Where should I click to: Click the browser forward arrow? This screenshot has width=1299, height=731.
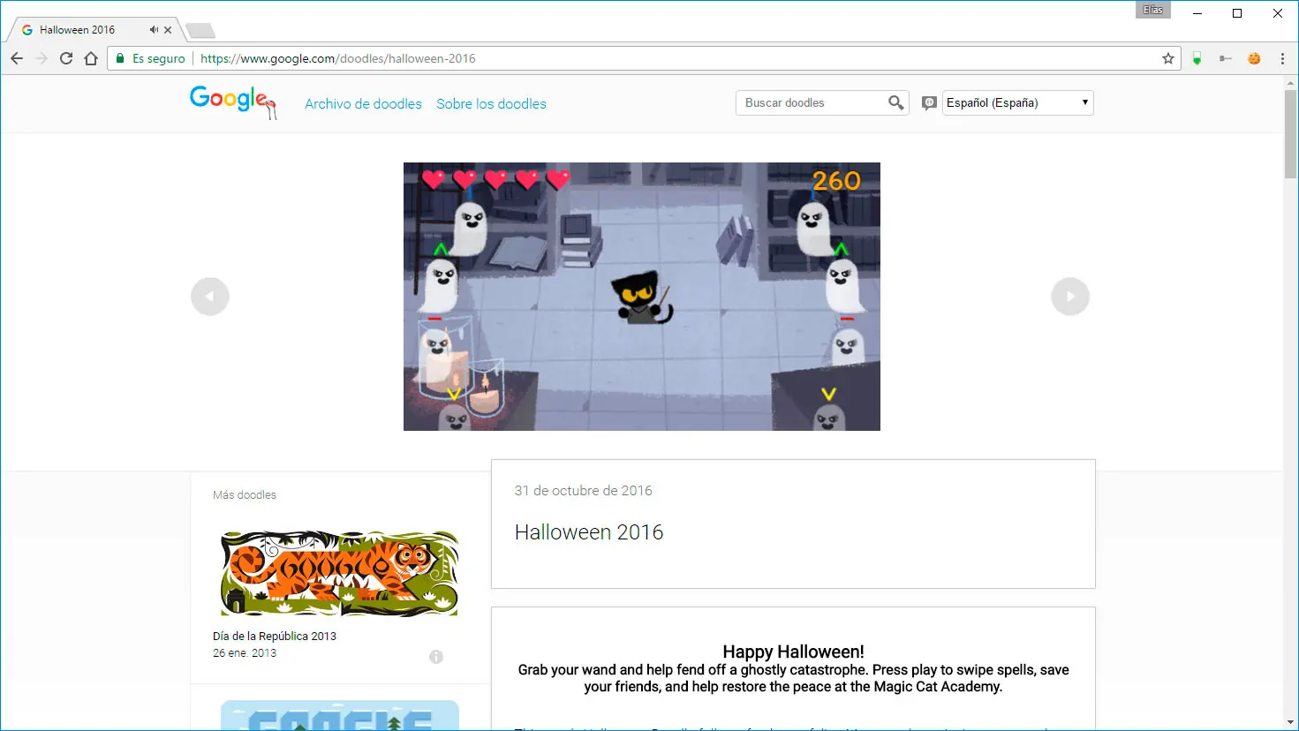click(42, 58)
